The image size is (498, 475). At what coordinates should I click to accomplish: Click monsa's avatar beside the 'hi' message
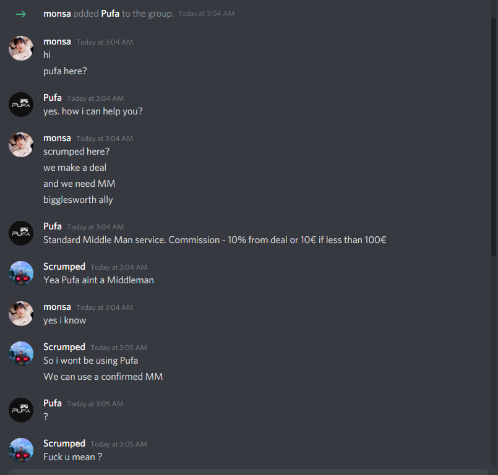(x=21, y=48)
